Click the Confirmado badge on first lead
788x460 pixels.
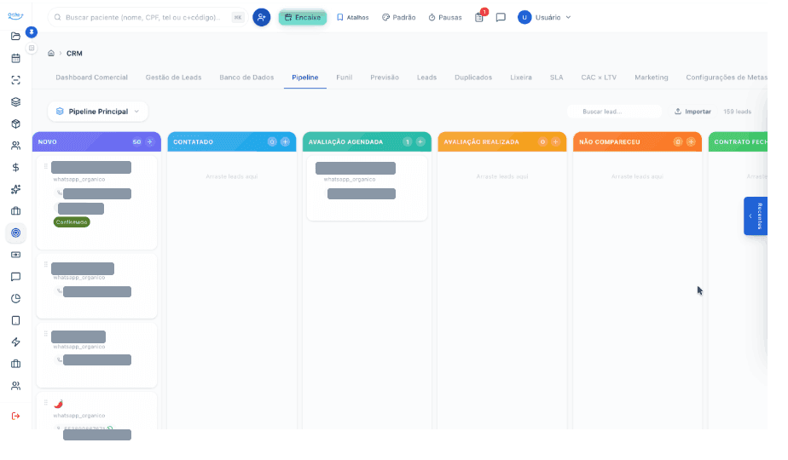point(72,222)
